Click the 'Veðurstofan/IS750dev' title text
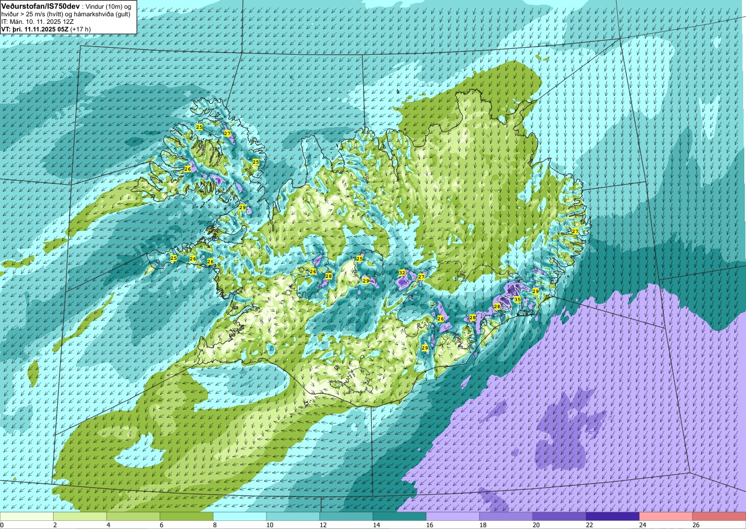This screenshot has height=529, width=746. tap(40, 5)
